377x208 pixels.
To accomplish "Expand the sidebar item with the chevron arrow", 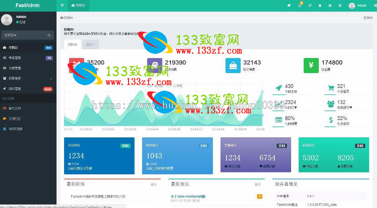I will coord(28,79).
